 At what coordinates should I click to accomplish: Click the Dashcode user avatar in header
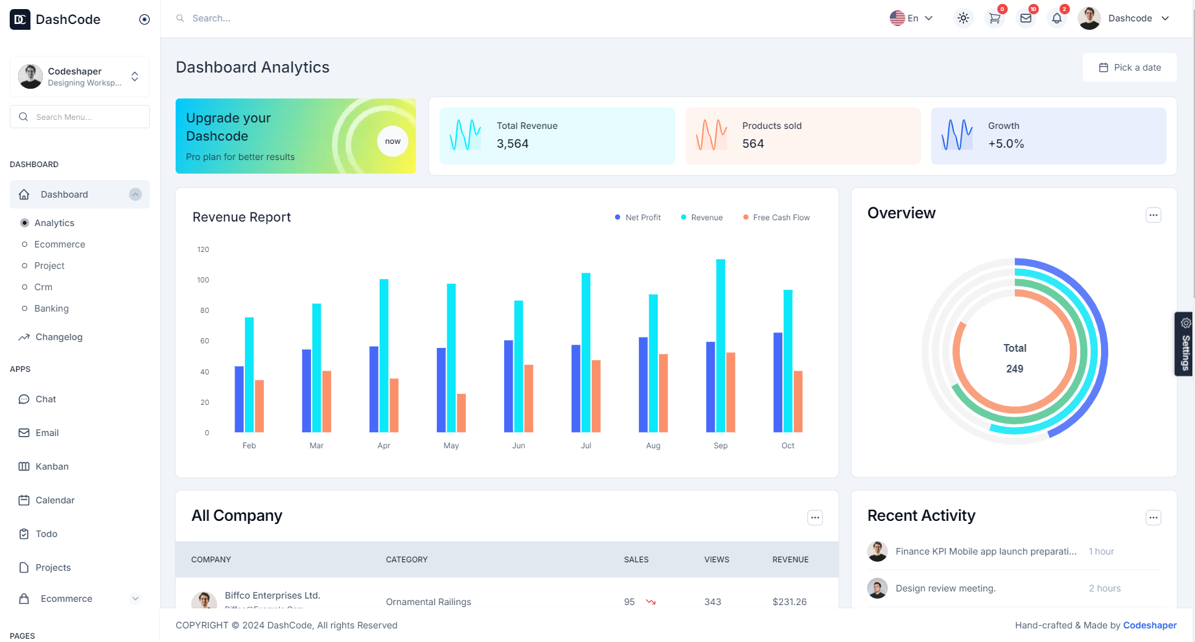coord(1089,18)
